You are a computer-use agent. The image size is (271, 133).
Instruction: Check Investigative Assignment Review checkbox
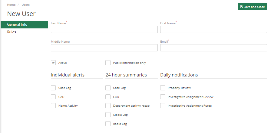[163, 97]
